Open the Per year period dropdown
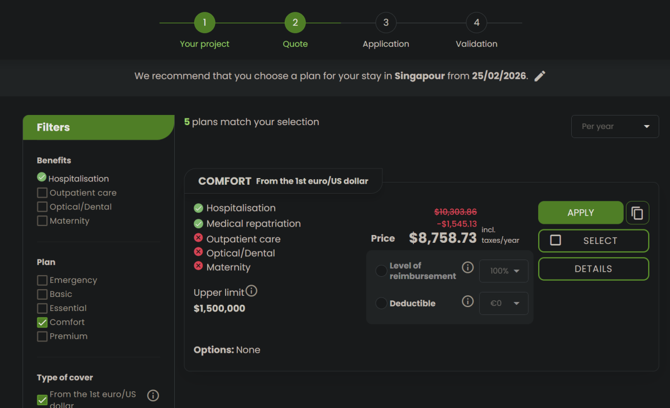670x408 pixels. coord(615,127)
